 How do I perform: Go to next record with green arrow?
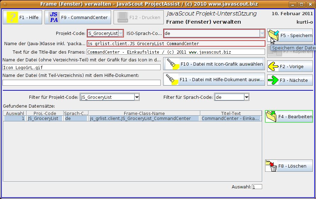point(272,80)
